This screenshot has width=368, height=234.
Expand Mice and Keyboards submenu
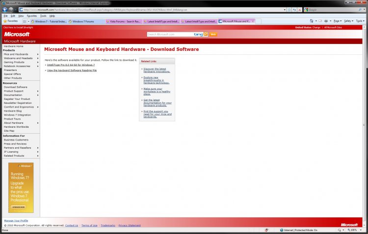pos(38,54)
